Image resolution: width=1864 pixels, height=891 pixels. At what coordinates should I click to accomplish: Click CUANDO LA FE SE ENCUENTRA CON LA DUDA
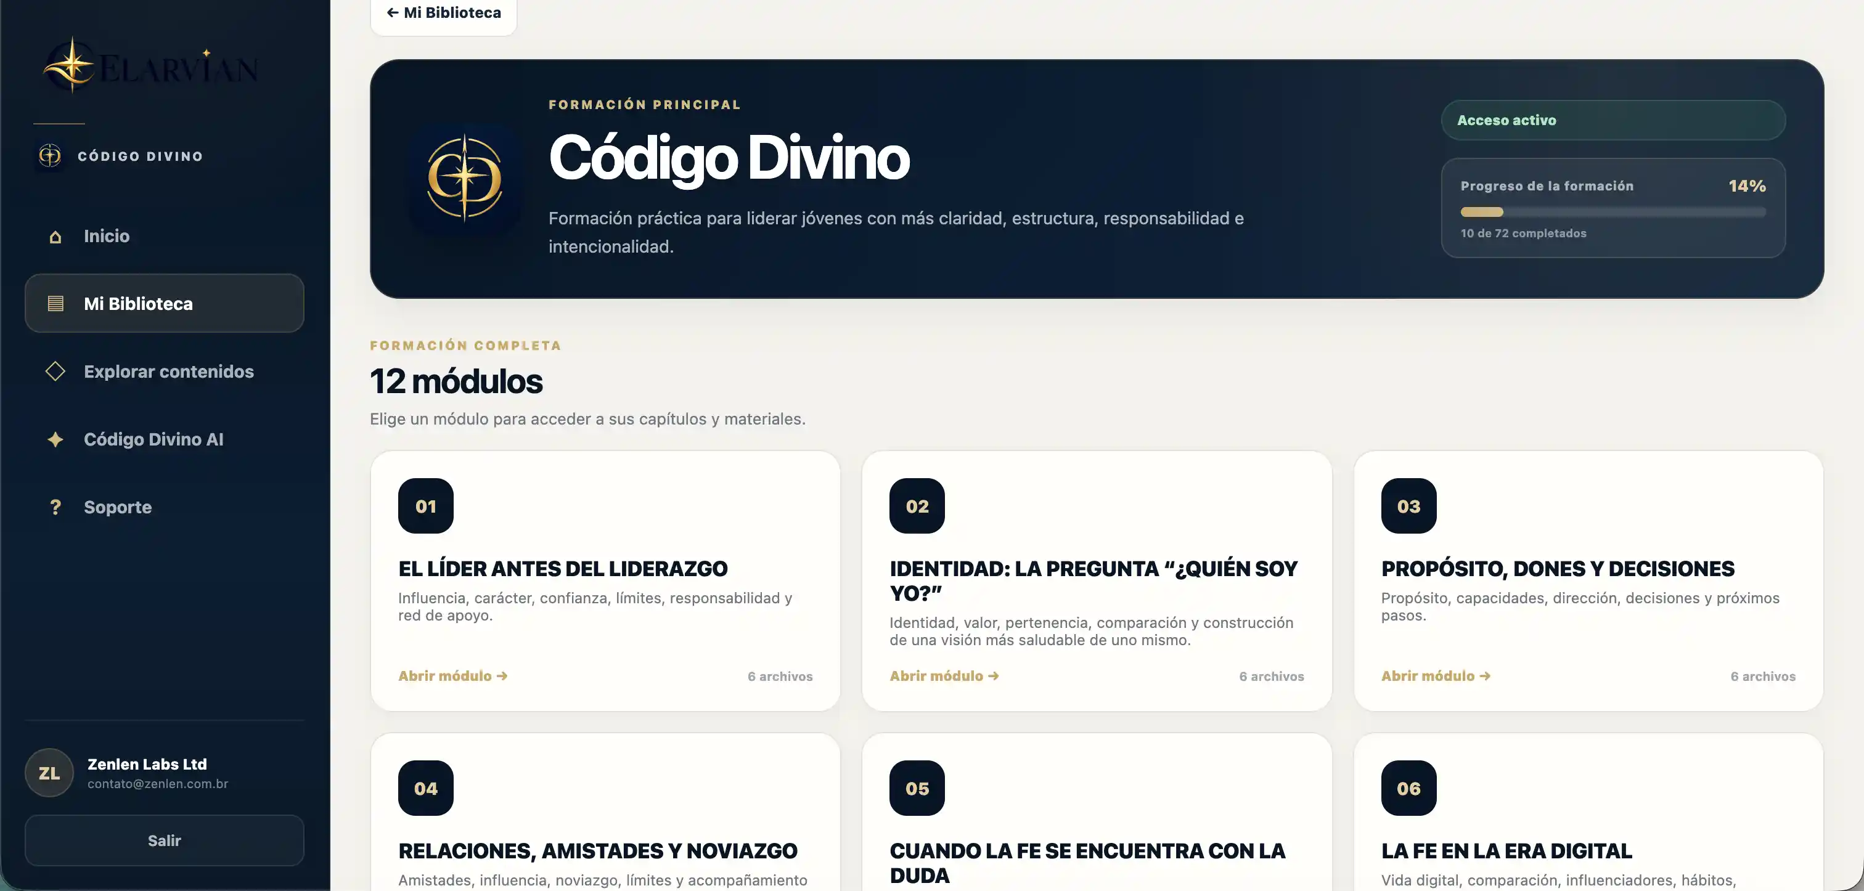pyautogui.click(x=1087, y=863)
